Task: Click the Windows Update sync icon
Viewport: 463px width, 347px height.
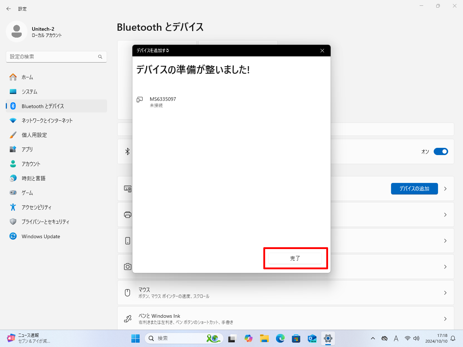Action: coord(13,236)
